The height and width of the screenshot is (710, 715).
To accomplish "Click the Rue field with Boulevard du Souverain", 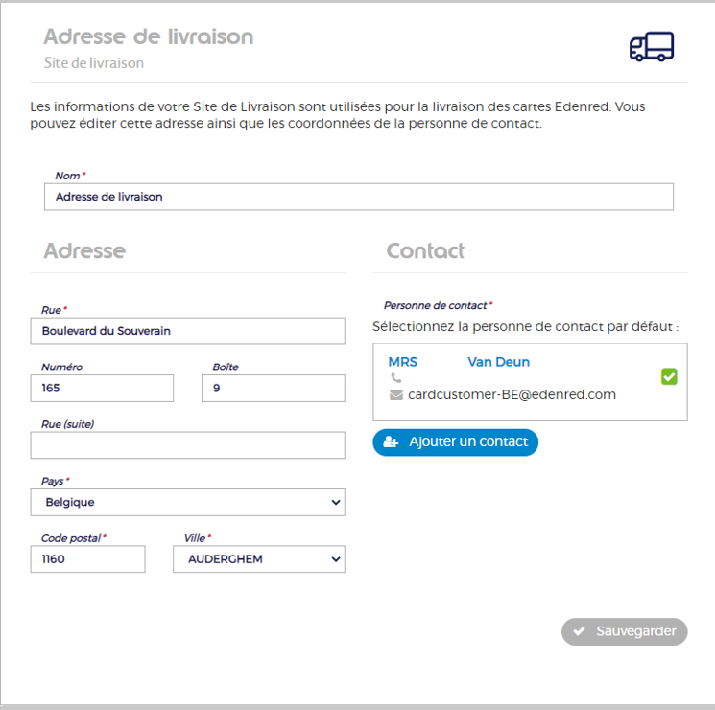I will coord(187,331).
